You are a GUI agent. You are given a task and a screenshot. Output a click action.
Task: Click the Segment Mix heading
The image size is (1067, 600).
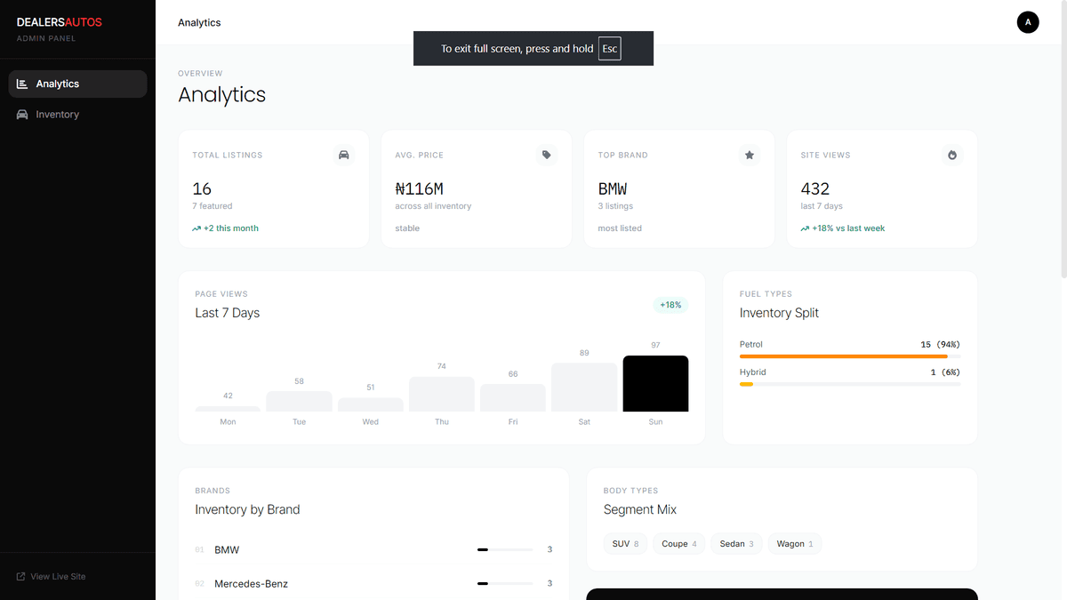point(640,509)
